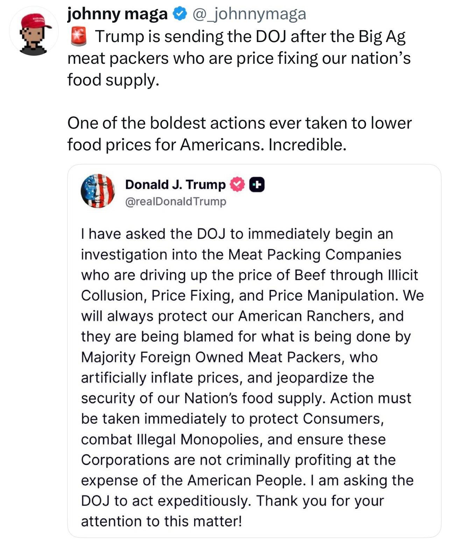Viewport: 451px width, 546px height.
Task: Open the johnny maga display name
Action: 118,14
